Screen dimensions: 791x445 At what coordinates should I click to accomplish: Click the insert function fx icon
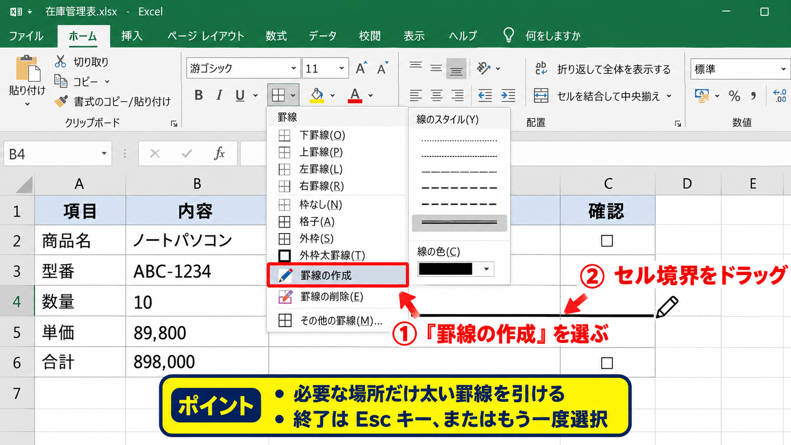[219, 154]
